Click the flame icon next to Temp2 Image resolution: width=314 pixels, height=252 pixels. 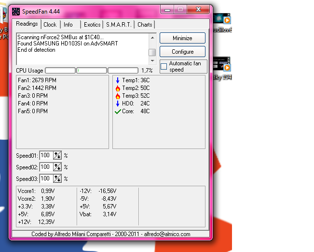click(x=118, y=88)
